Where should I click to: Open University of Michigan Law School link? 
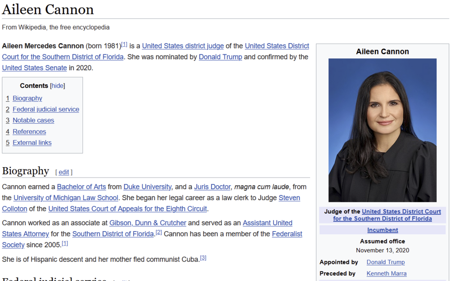point(66,198)
